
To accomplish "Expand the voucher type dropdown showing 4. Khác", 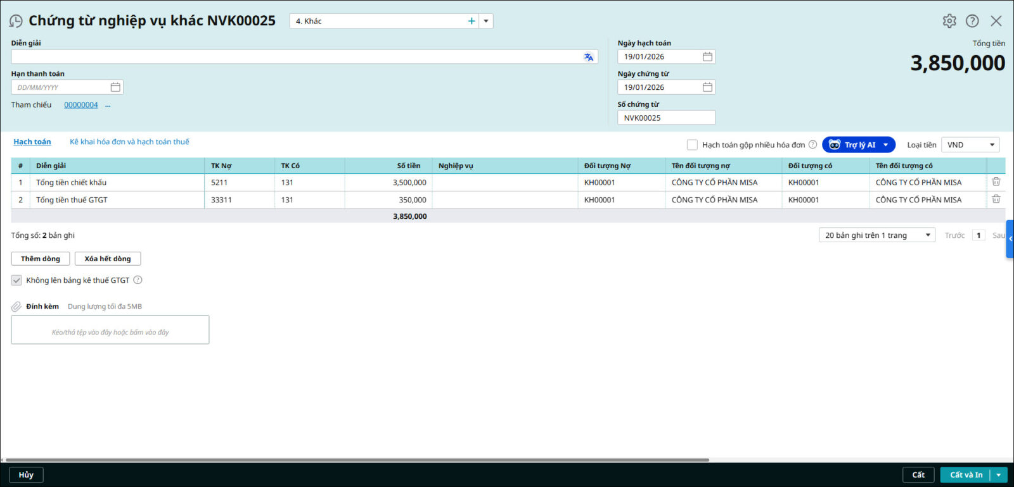I will pyautogui.click(x=486, y=21).
